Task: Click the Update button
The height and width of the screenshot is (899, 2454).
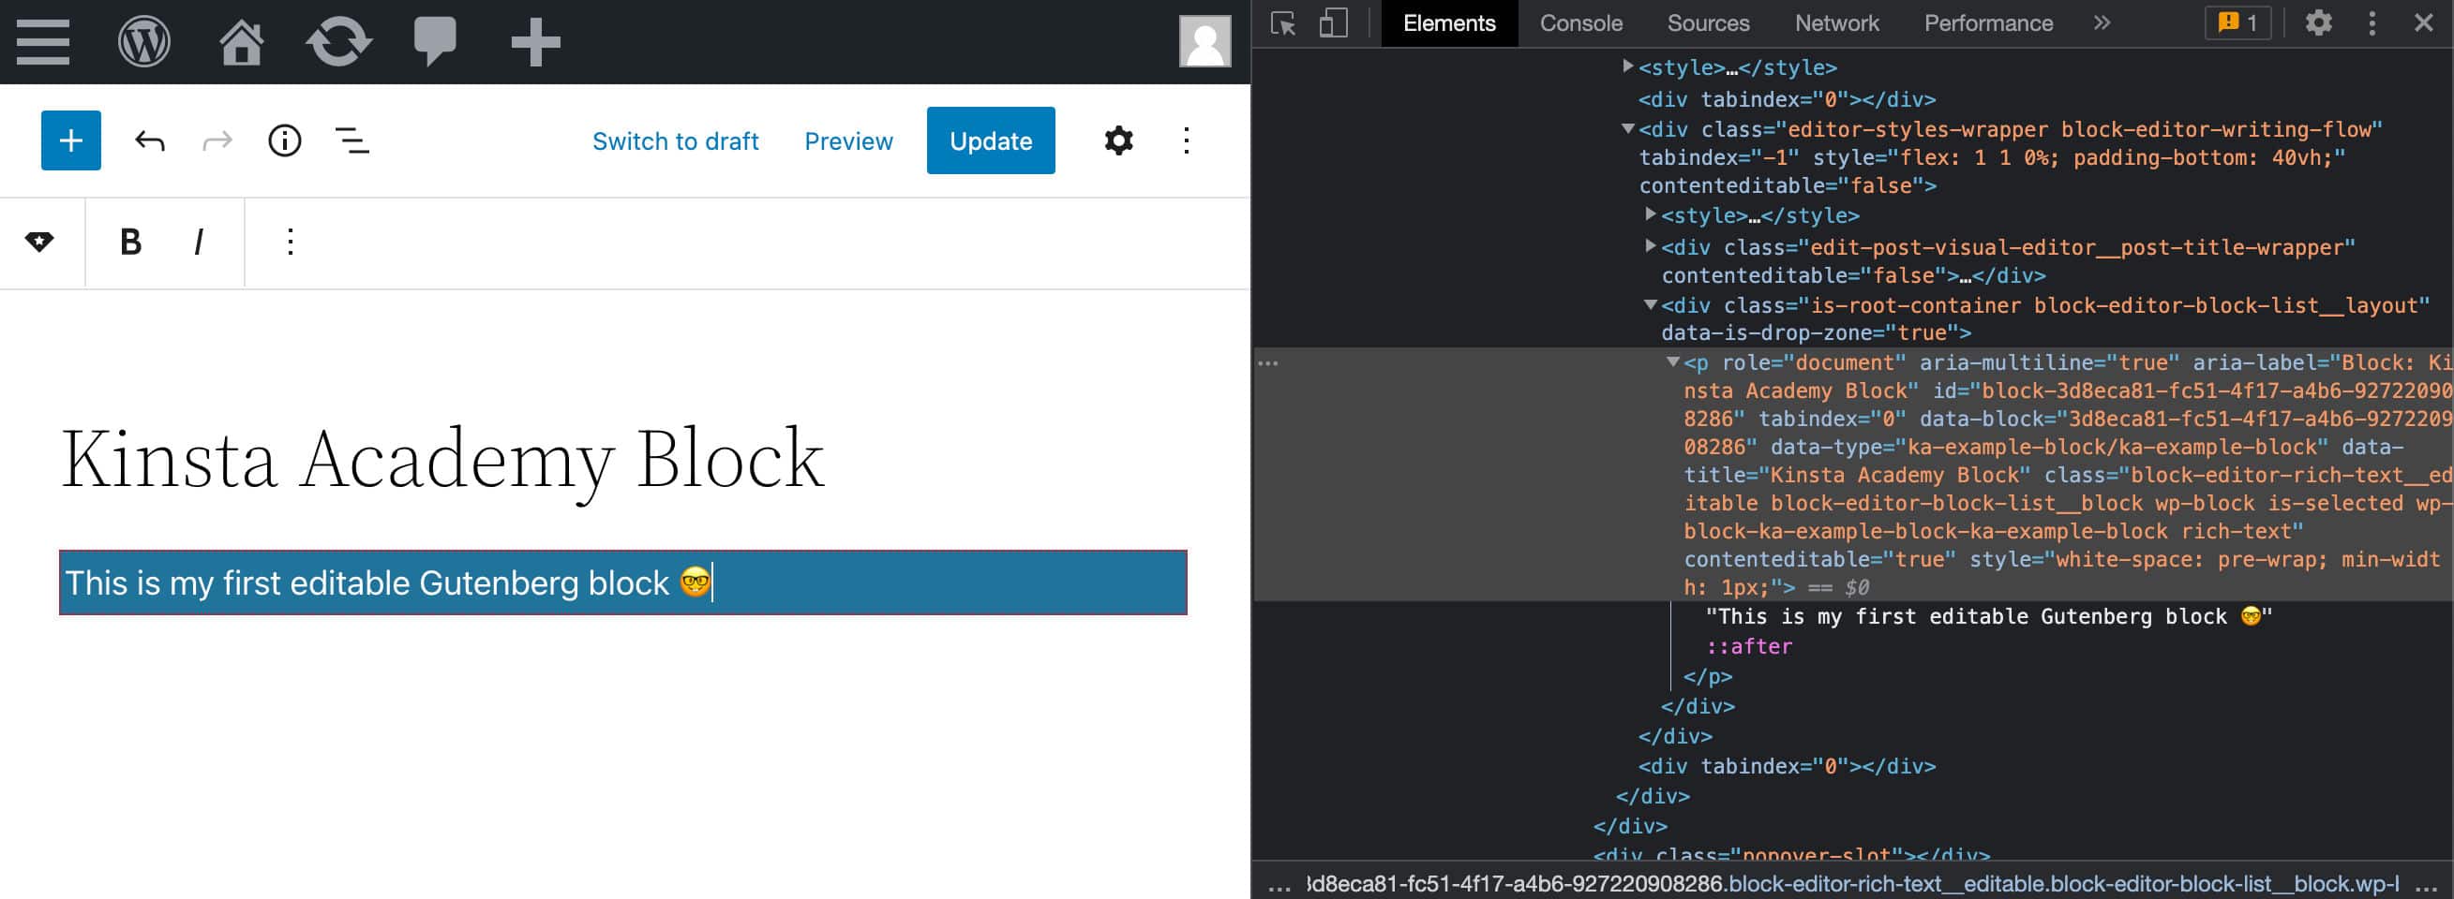Action: point(990,140)
